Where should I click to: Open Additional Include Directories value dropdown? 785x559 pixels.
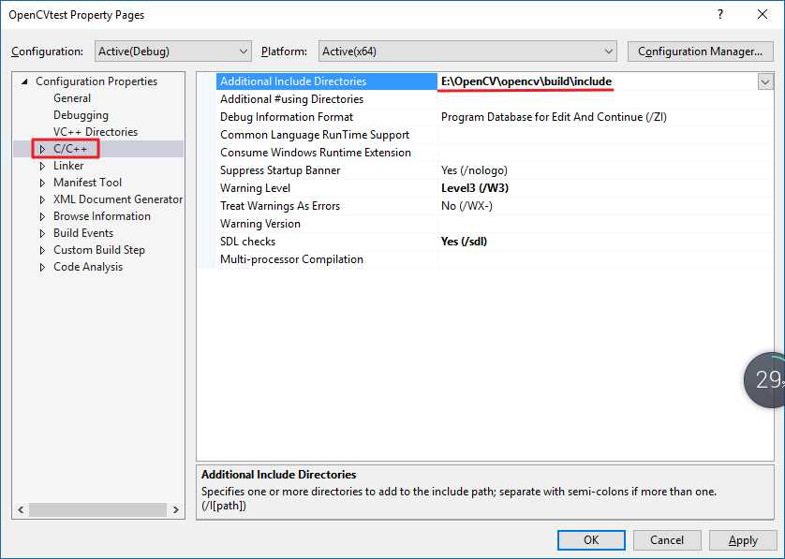tap(765, 81)
